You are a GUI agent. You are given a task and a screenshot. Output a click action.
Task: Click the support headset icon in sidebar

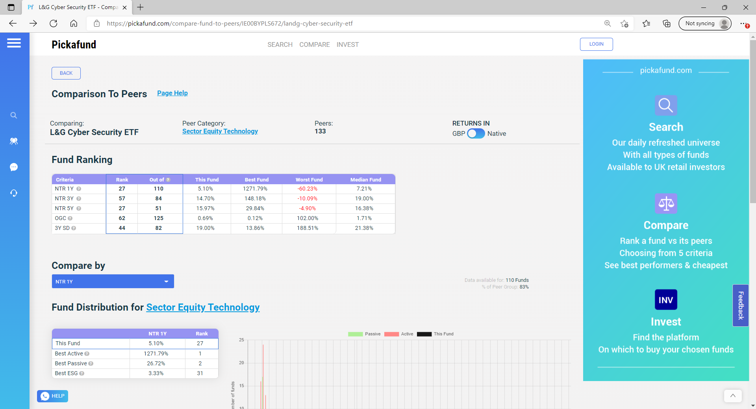14,193
